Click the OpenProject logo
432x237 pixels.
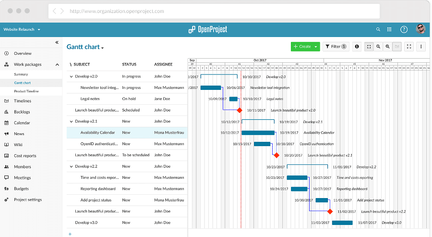pos(208,29)
